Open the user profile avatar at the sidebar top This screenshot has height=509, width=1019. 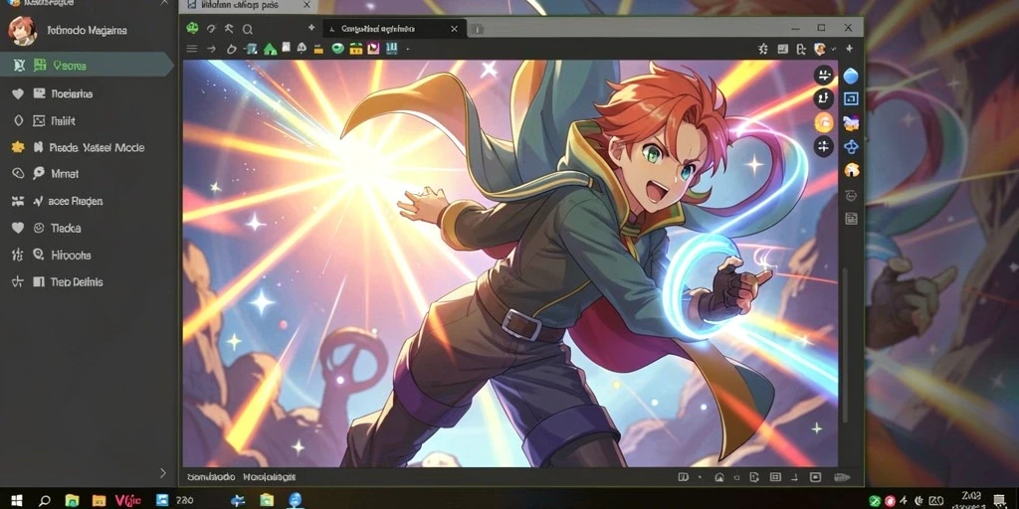pos(22,31)
